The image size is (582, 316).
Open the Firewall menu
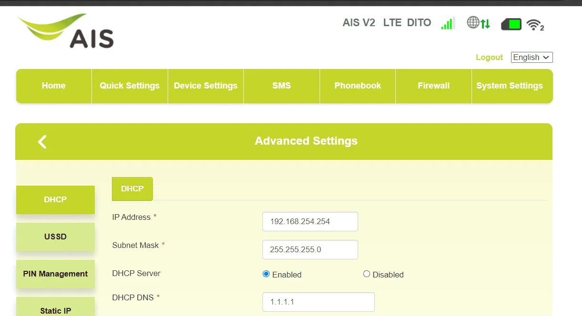click(433, 86)
